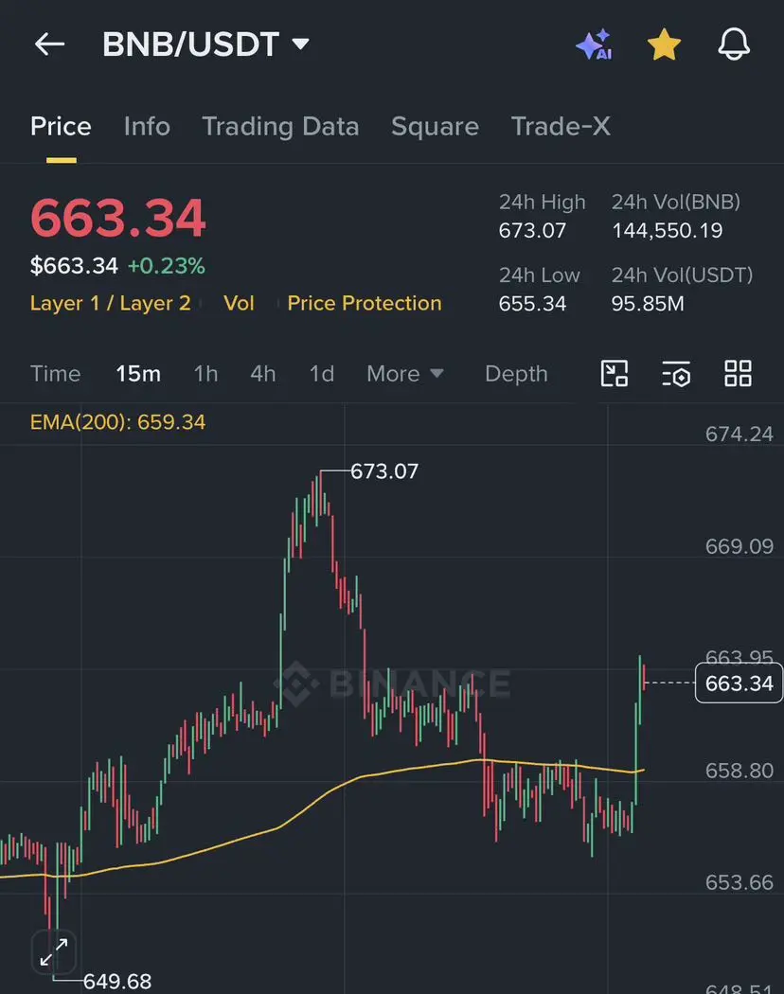The image size is (784, 994).
Task: Show the Depth chart
Action: pyautogui.click(x=516, y=373)
